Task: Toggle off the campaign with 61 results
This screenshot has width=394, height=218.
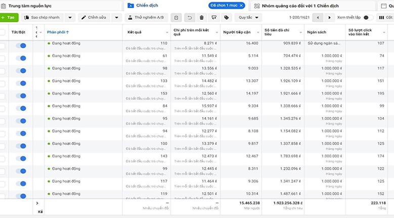Action: (21, 58)
